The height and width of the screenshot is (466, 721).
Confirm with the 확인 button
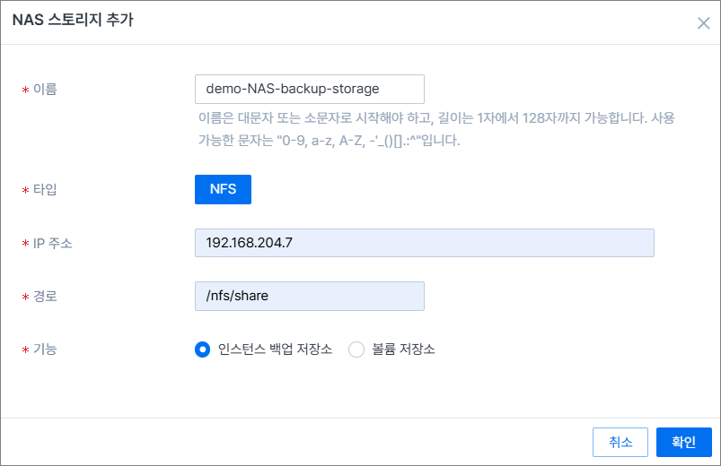click(x=683, y=442)
